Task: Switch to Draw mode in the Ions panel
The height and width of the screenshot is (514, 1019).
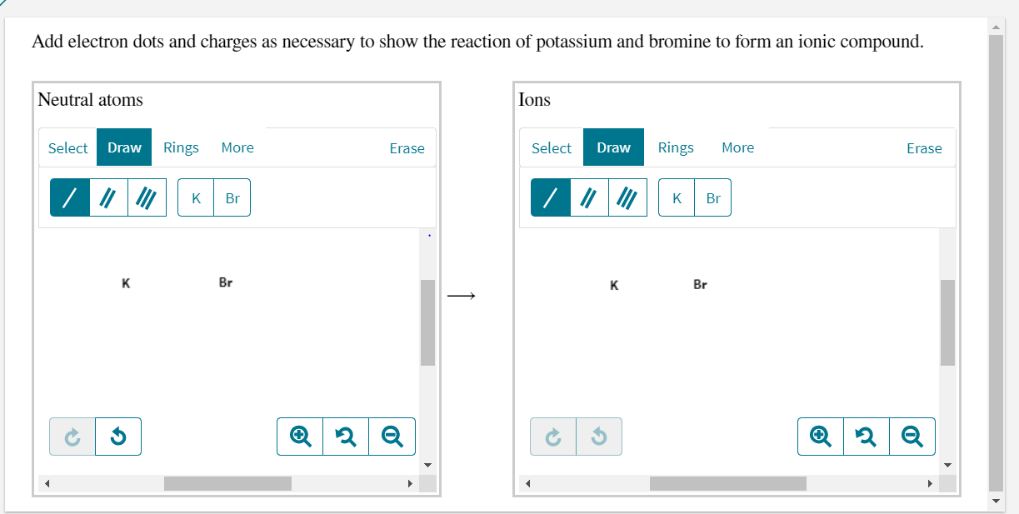Action: tap(613, 147)
